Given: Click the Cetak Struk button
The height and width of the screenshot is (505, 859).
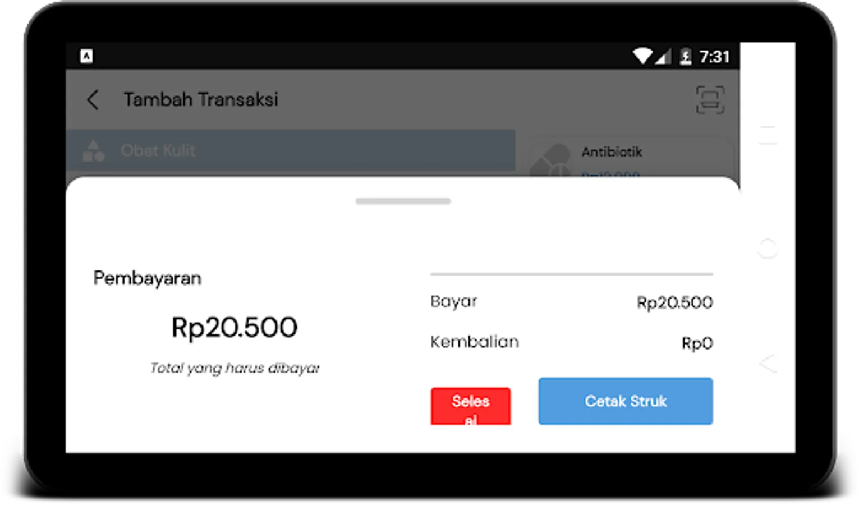Looking at the screenshot, I should pyautogui.click(x=626, y=401).
